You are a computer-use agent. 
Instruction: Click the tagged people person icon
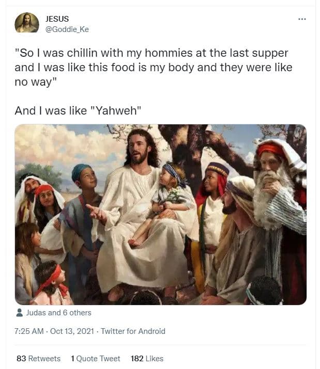(x=19, y=313)
